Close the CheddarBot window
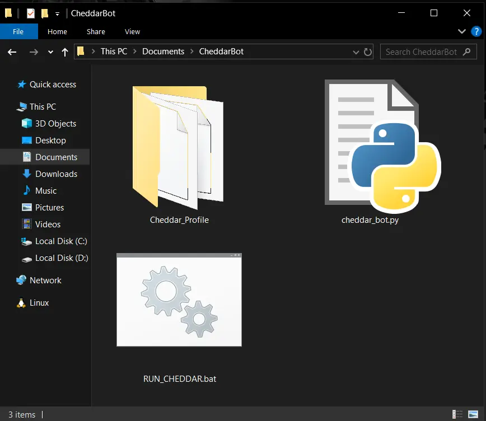The height and width of the screenshot is (421, 486). tap(467, 13)
